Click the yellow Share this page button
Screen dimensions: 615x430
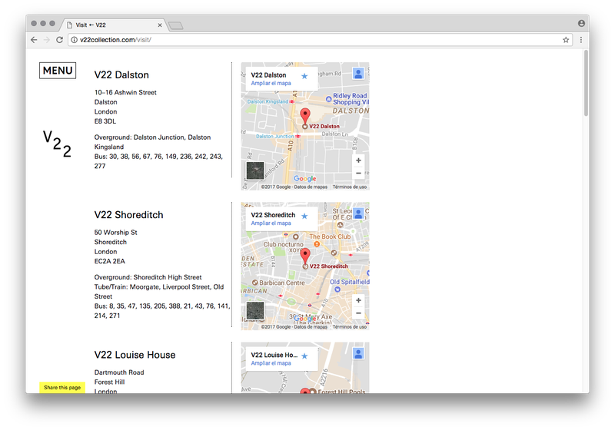62,387
